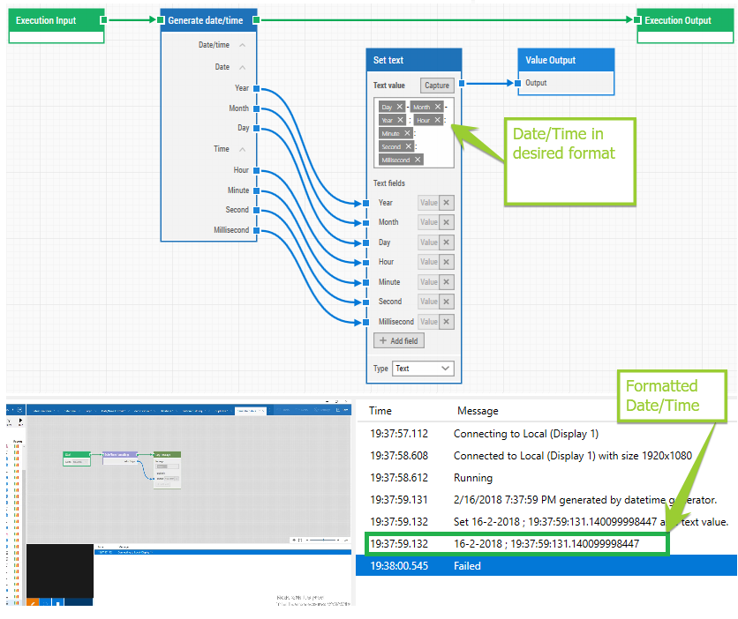The image size is (738, 619).
Task: Click the Second field Value input
Action: (x=428, y=302)
